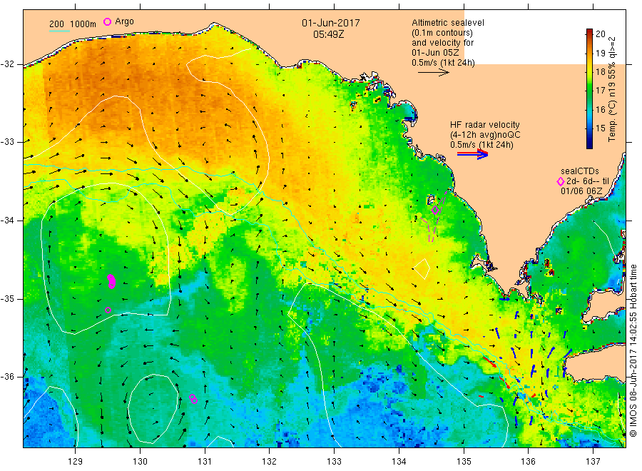Viewport: 642px width, 471px height.
Task: Click the dark blue colorbar bottom end
Action: 590,144
